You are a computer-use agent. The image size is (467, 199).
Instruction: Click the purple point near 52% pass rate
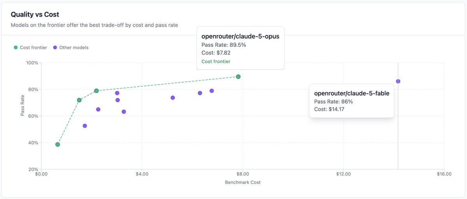tap(85, 126)
